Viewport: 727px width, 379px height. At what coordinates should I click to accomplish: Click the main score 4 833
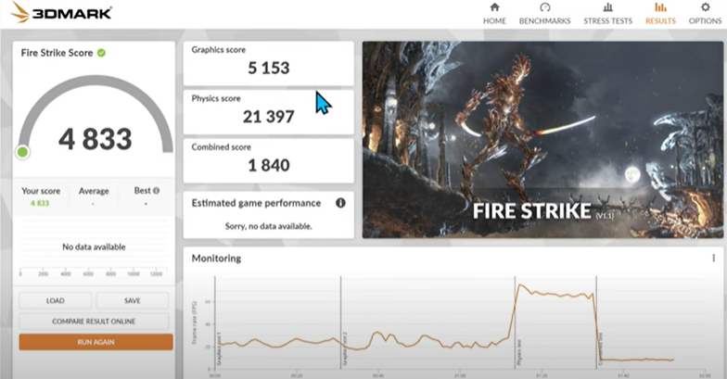point(95,139)
